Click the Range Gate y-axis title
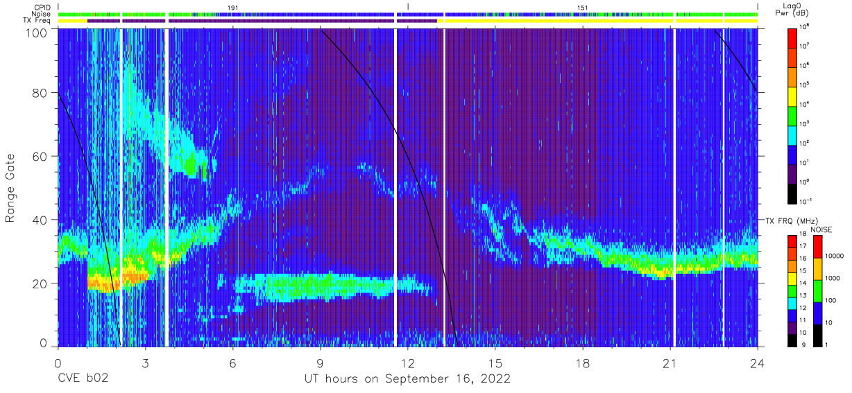The height and width of the screenshot is (393, 852). tap(11, 189)
